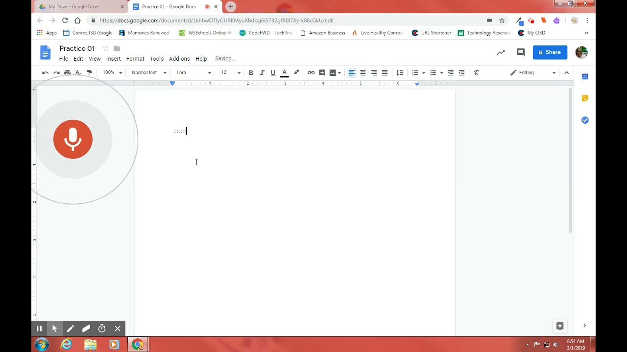
Task: Open the Tasks side panel icon
Action: tap(585, 120)
